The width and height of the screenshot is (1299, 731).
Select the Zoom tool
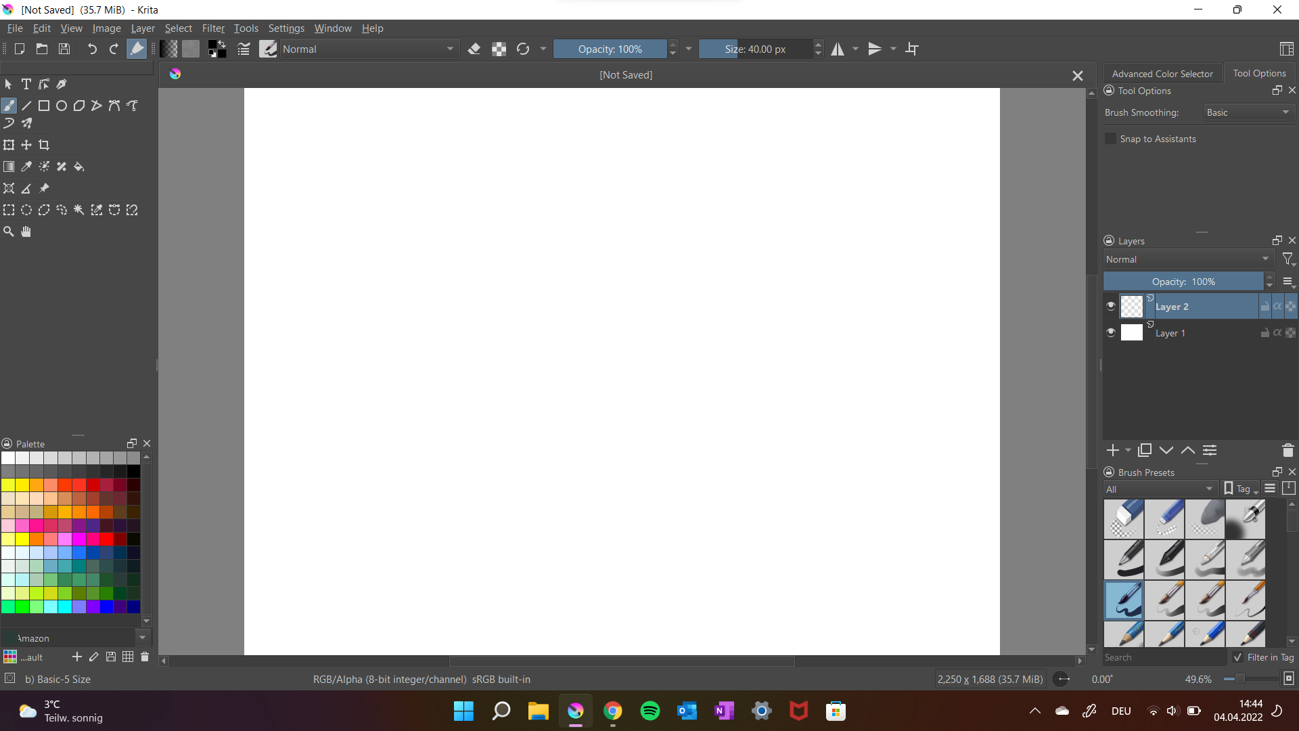click(9, 231)
